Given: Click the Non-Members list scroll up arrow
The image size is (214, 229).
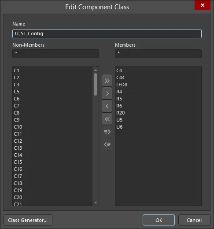Looking at the screenshot, I should tap(96, 70).
